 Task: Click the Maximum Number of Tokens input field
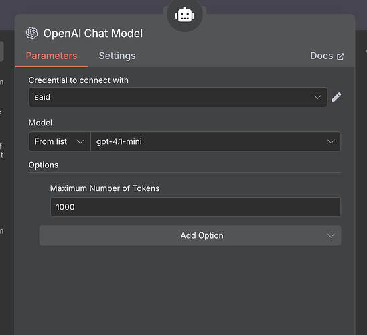pos(196,207)
